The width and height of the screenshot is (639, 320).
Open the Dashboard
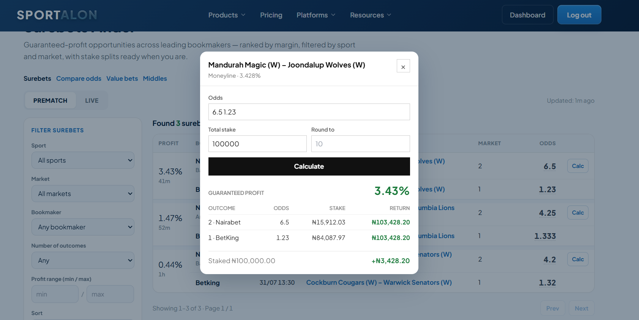click(x=527, y=15)
